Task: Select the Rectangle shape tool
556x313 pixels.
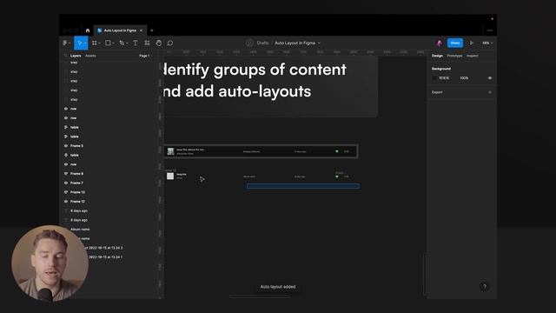Action: [108, 43]
